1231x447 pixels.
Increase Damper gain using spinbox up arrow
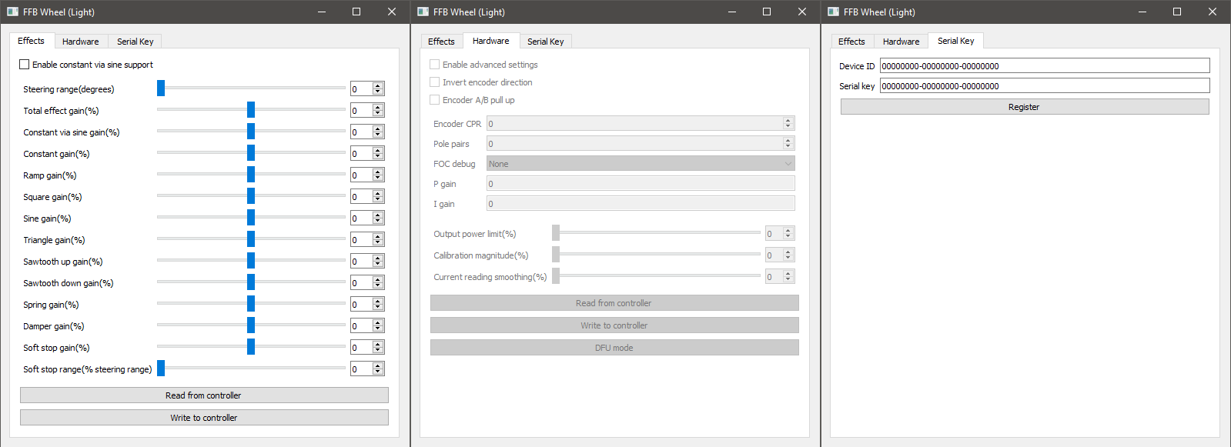[378, 323]
